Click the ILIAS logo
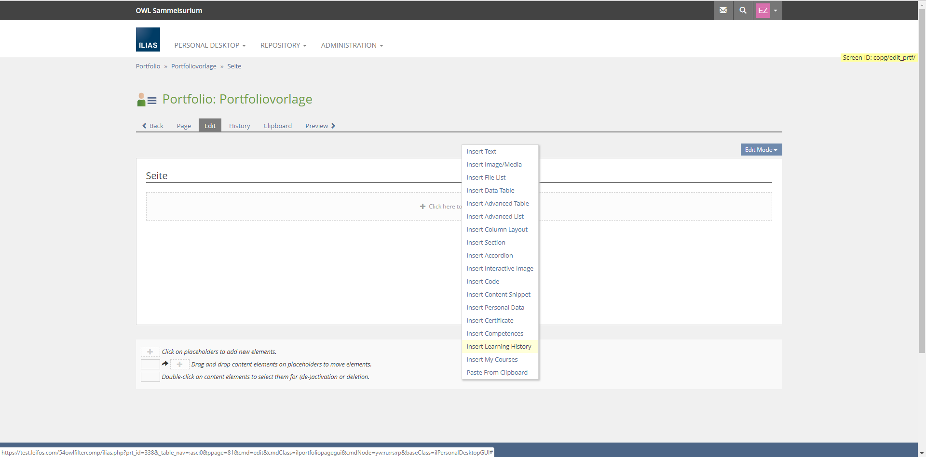Image resolution: width=926 pixels, height=457 pixels. click(x=148, y=39)
